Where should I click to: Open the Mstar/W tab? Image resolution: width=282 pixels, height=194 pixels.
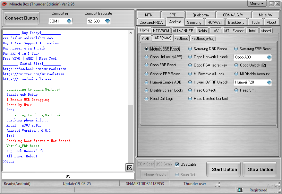point(265,15)
